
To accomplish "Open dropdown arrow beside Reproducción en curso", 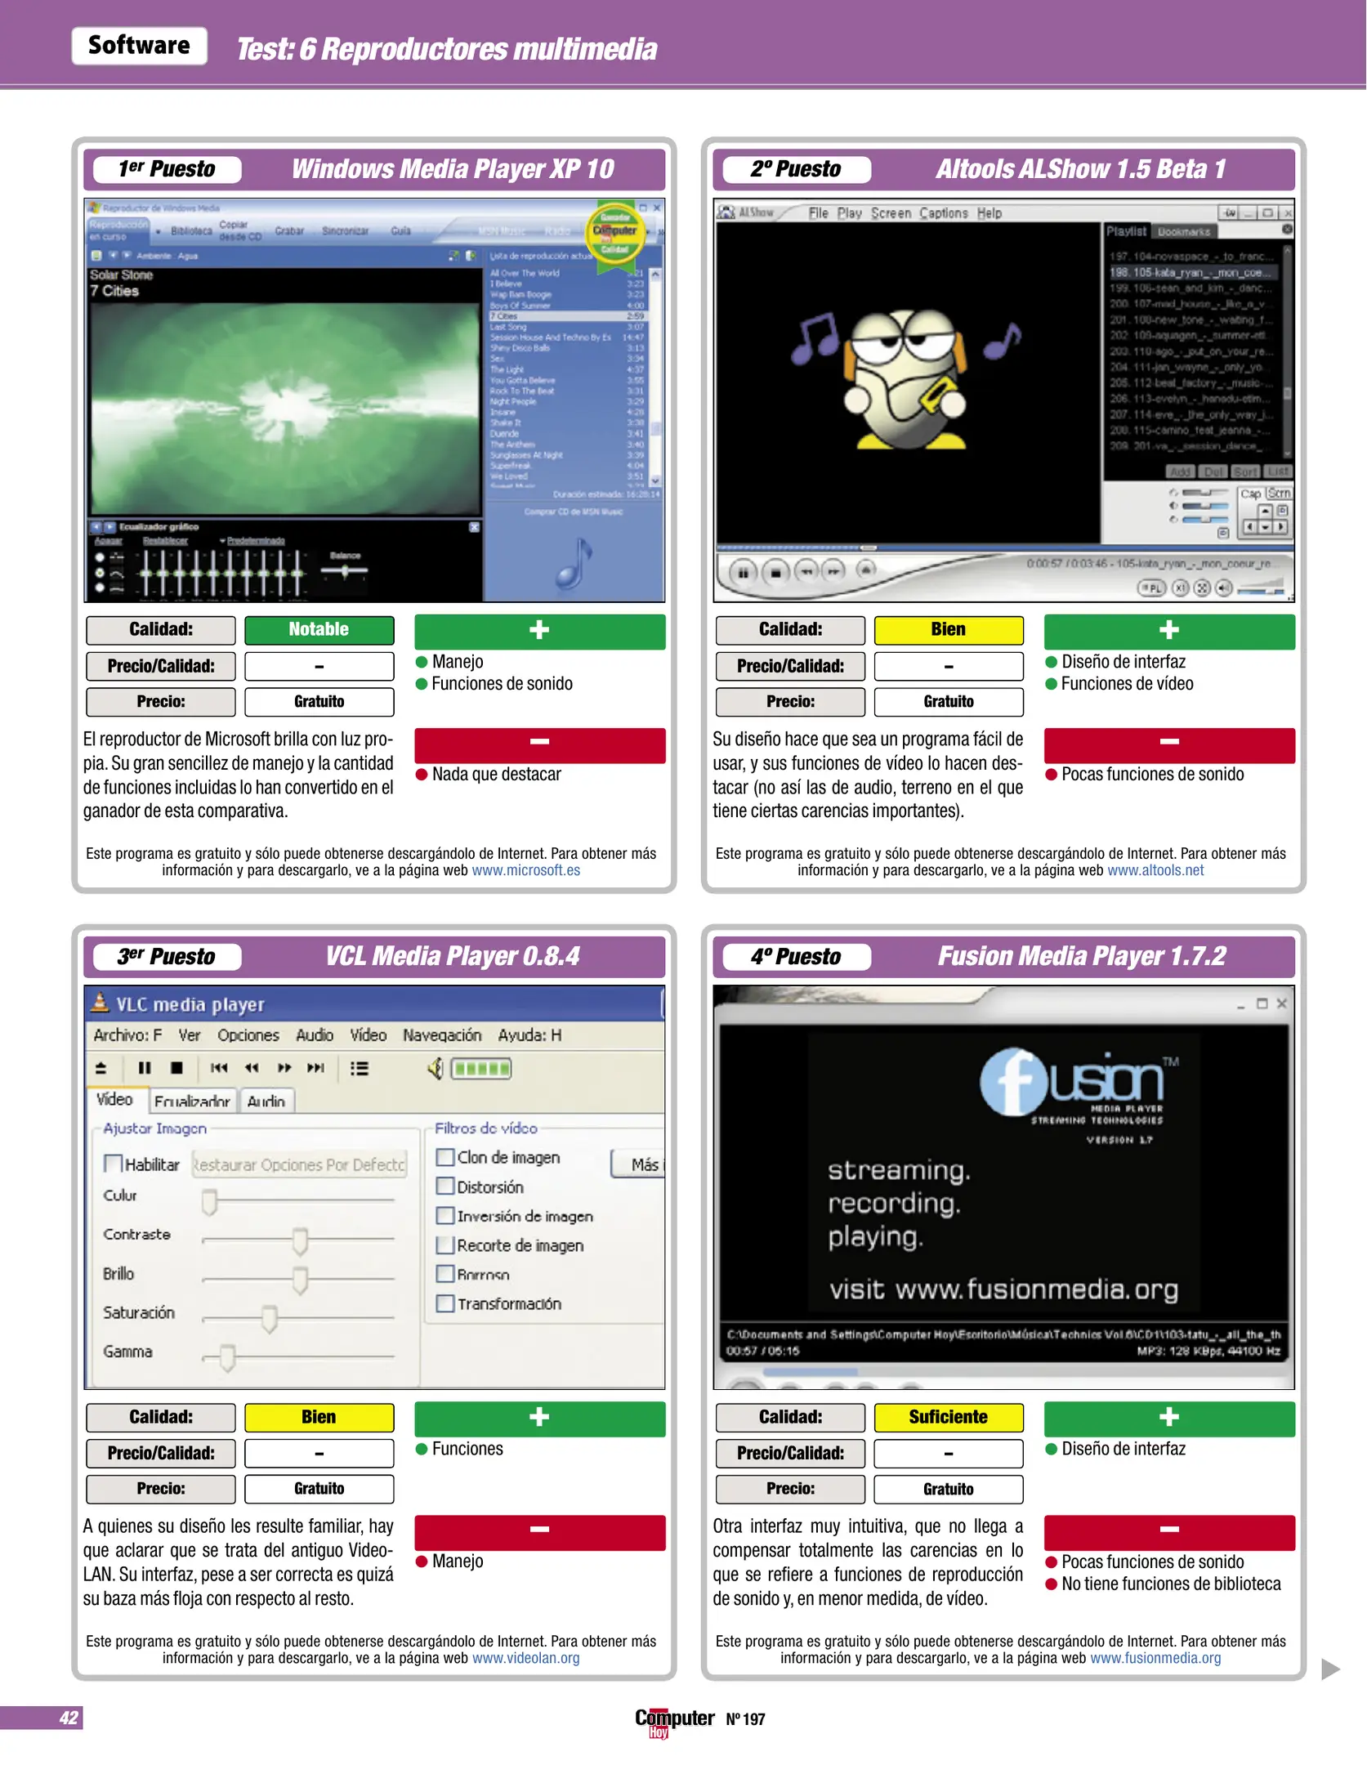I will point(158,231).
